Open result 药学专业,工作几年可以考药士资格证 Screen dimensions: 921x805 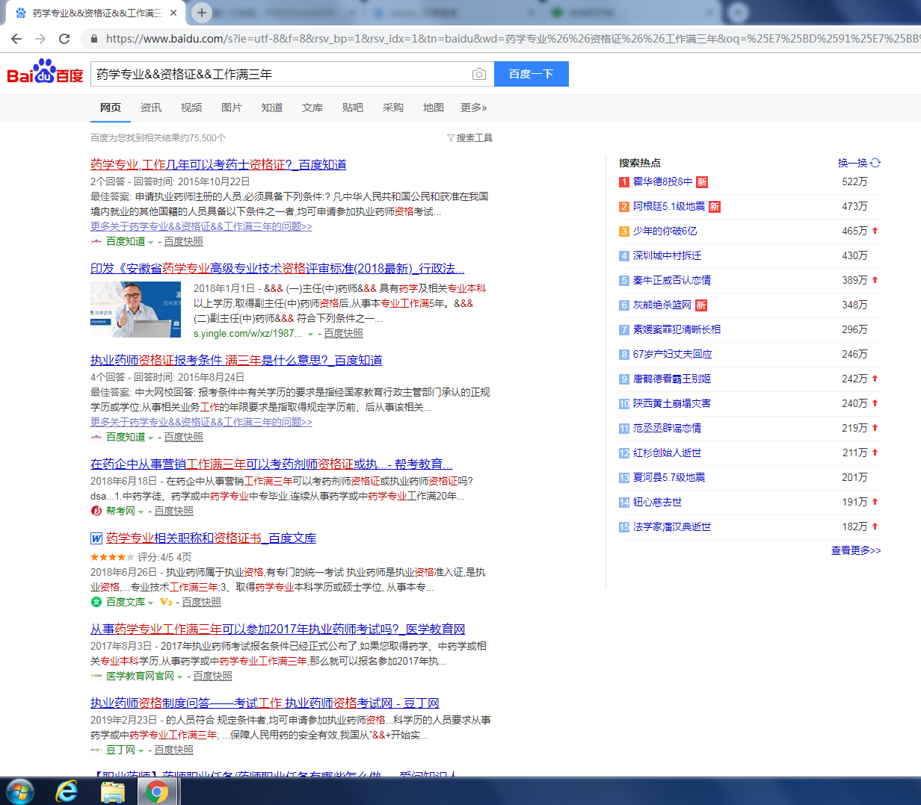tap(218, 164)
